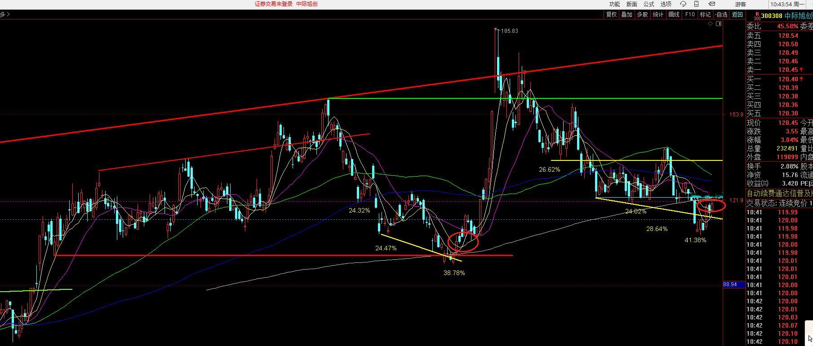Expand the 多 > indicator at top left
The width and height of the screenshot is (813, 346).
5,14
